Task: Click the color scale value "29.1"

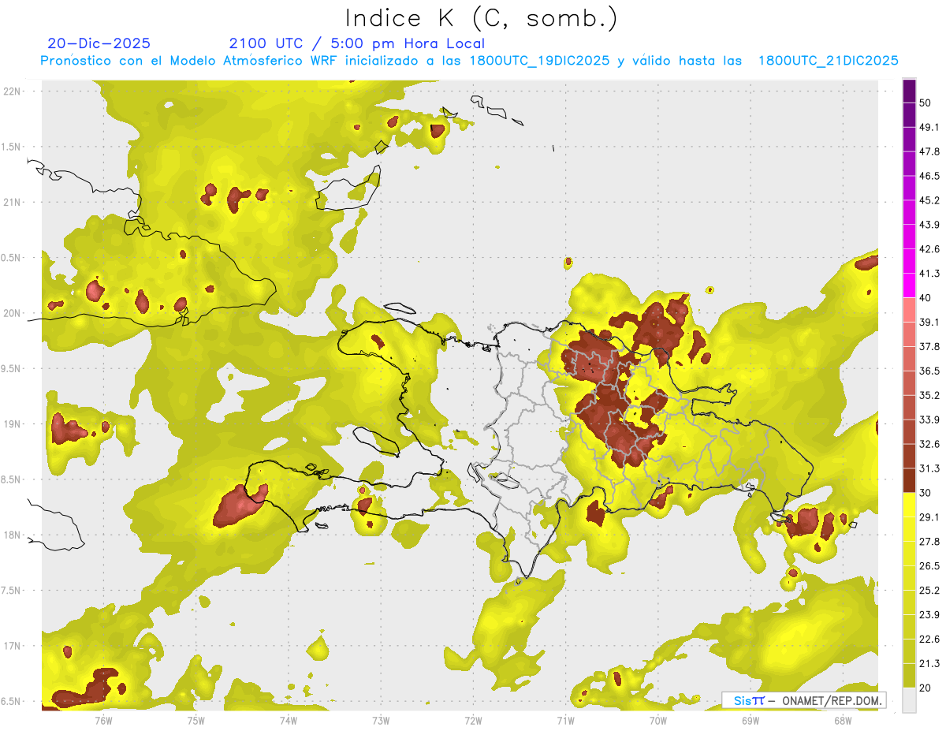Action: 929,517
